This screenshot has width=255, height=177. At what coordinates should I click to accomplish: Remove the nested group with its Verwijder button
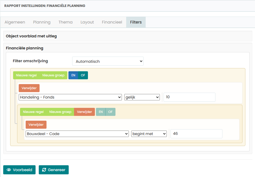coord(84,112)
